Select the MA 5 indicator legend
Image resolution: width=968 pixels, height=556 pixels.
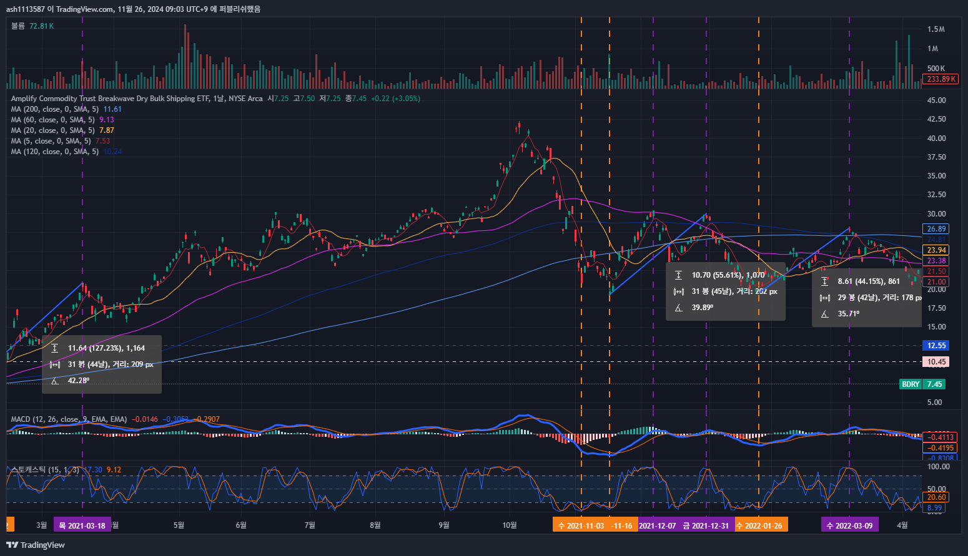click(51, 141)
